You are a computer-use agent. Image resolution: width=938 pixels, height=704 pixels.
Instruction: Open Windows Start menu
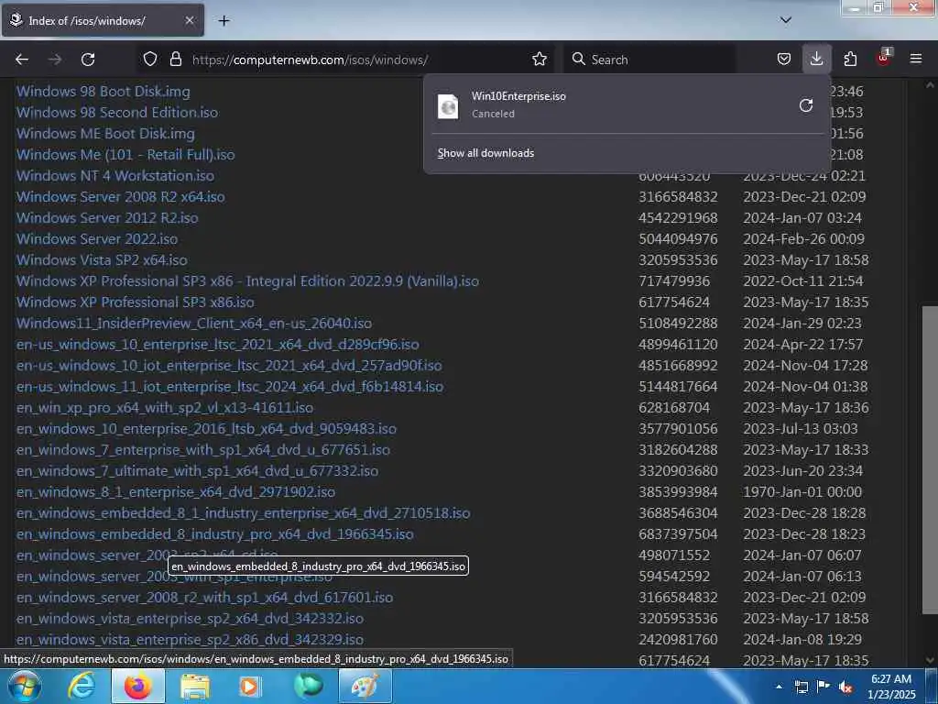click(x=25, y=687)
